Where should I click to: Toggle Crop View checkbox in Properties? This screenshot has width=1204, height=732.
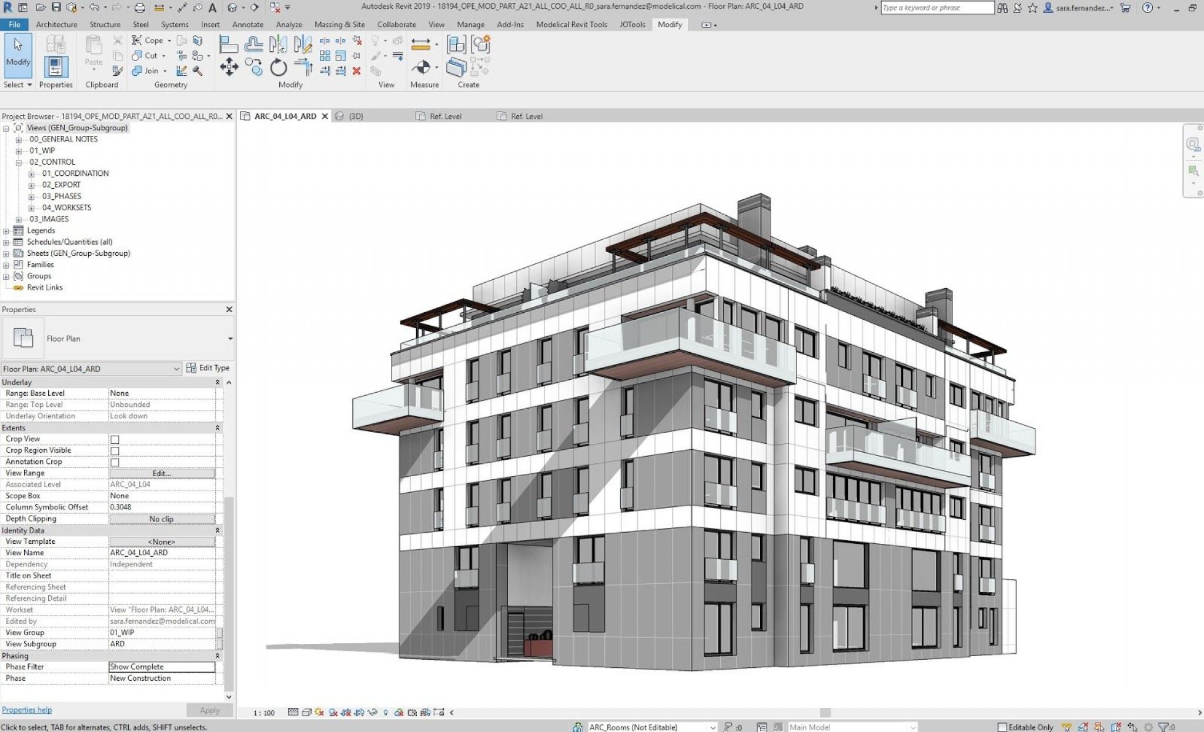pyautogui.click(x=115, y=440)
